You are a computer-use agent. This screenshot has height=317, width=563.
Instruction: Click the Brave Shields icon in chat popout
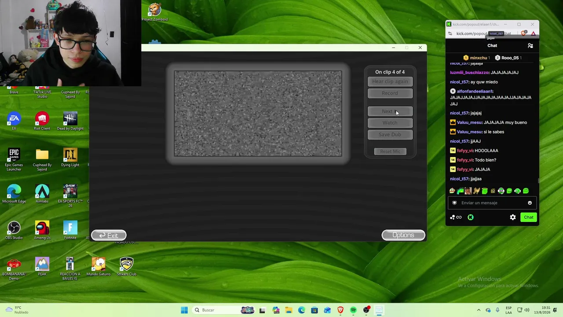523,33
